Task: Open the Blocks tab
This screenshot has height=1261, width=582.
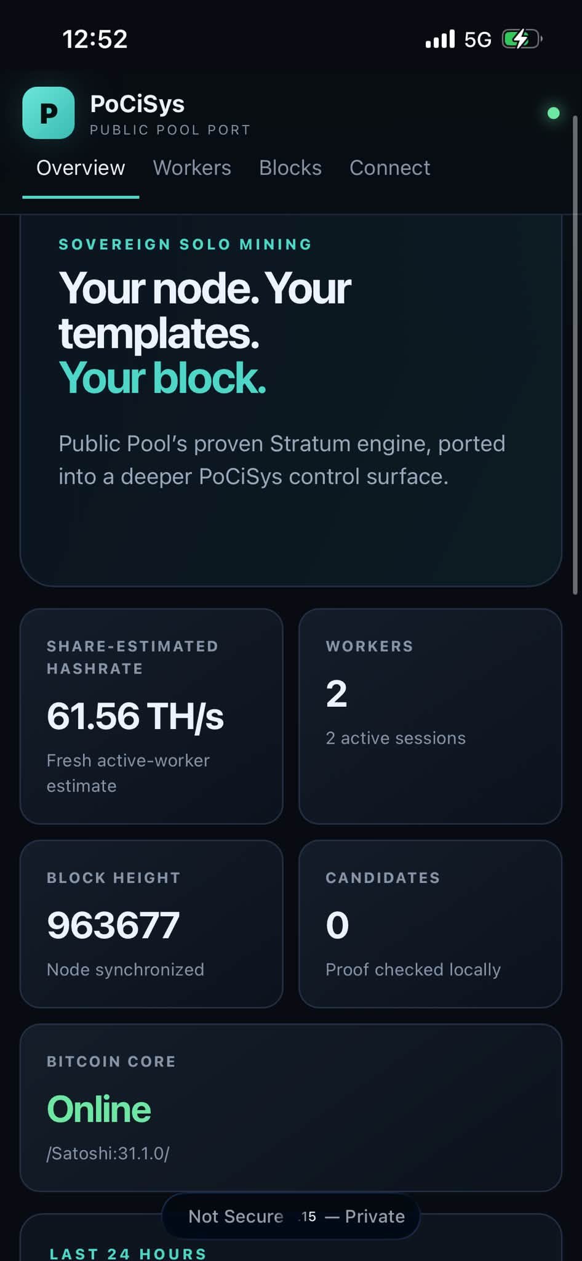Action: point(290,168)
